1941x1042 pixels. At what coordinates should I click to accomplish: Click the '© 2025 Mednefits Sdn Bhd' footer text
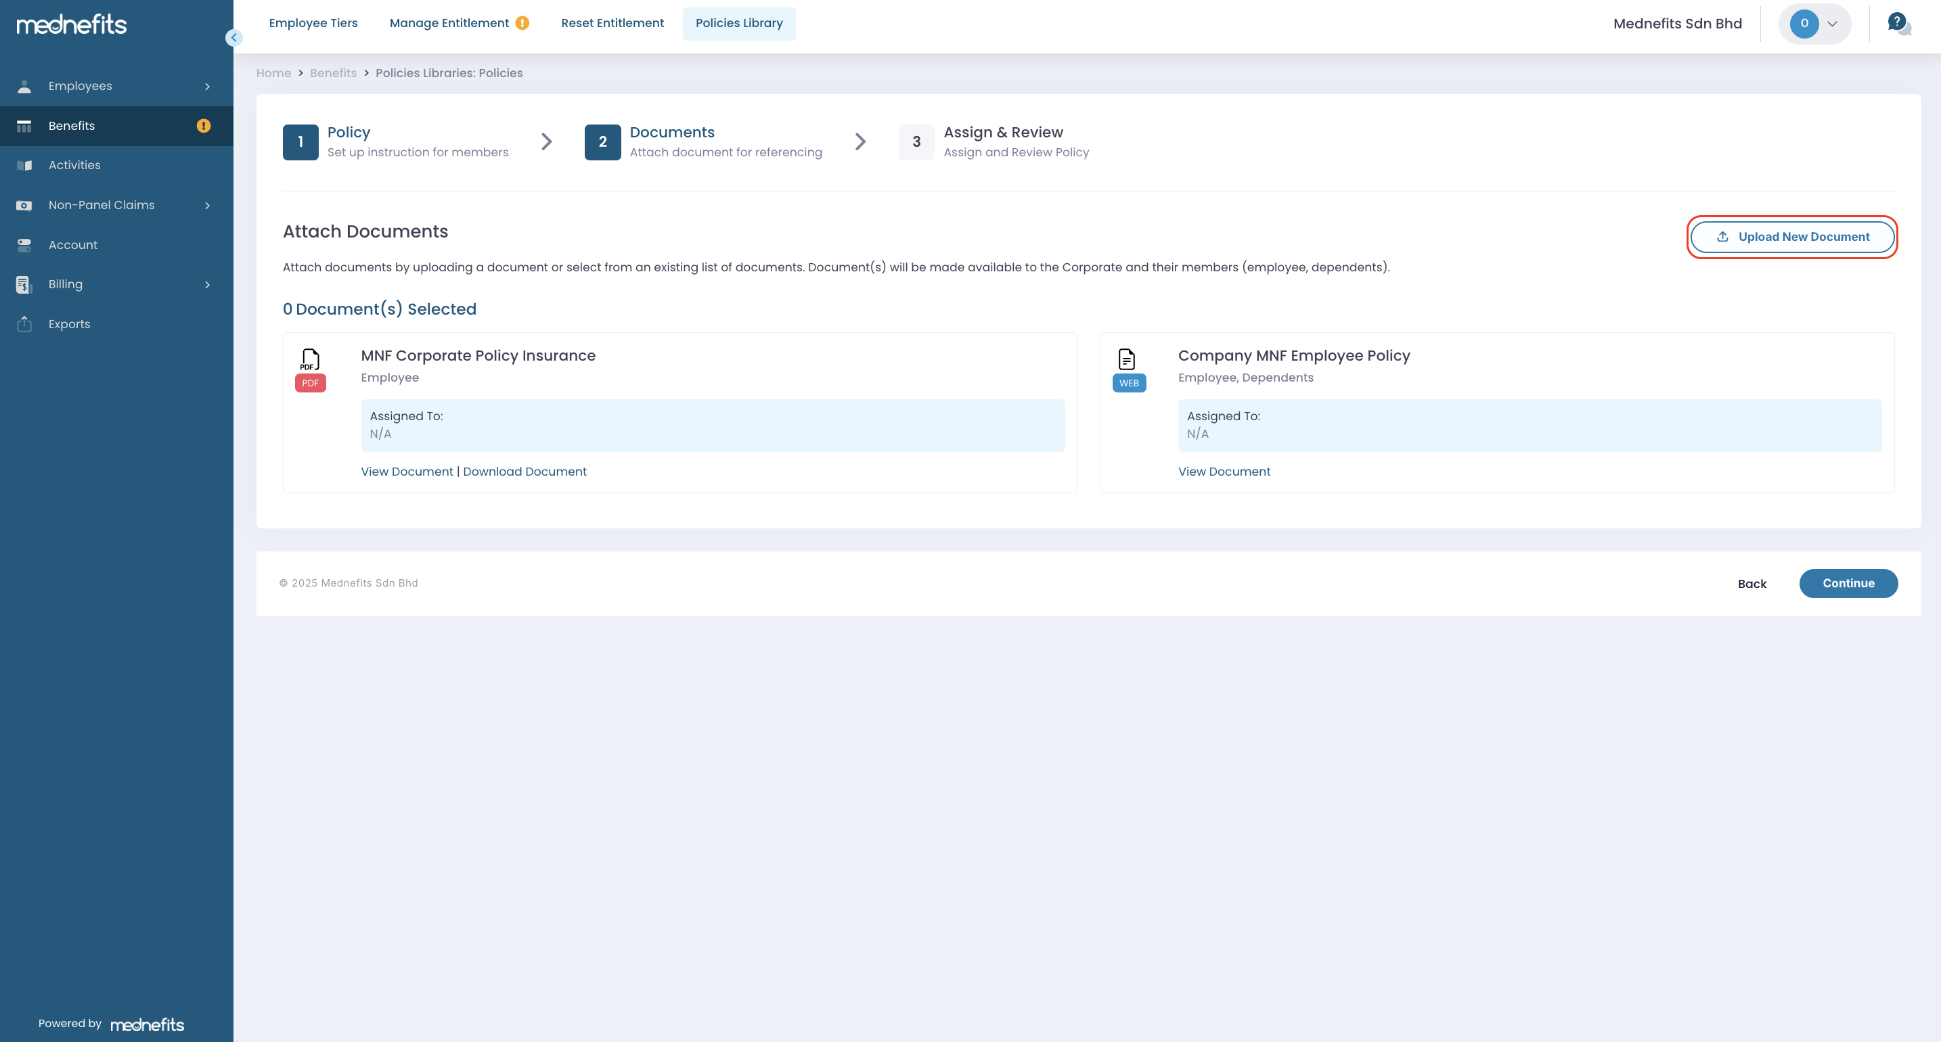pyautogui.click(x=349, y=583)
